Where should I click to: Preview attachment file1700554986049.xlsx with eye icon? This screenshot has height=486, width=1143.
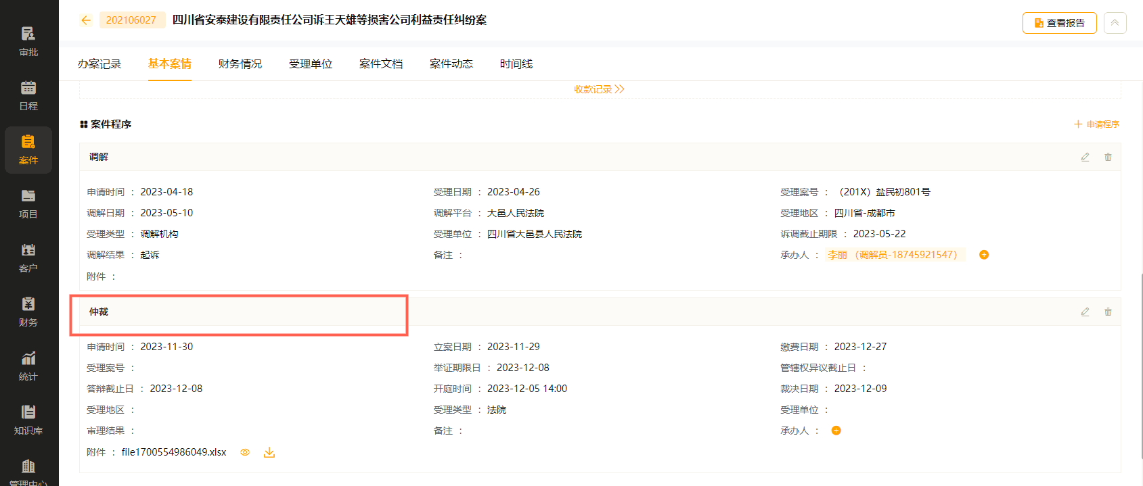245,452
